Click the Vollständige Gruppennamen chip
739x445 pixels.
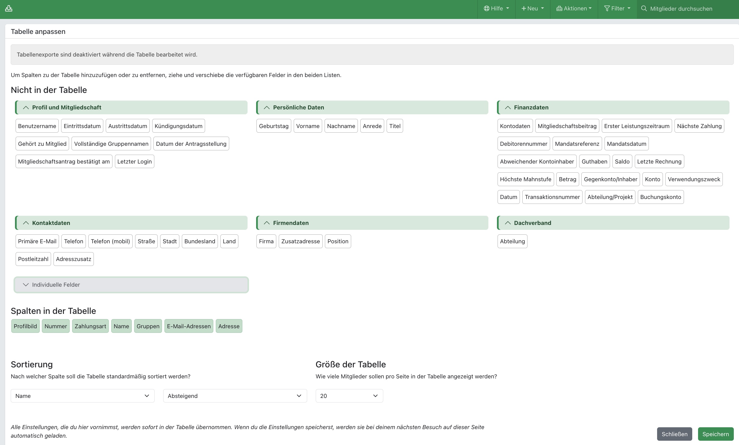[111, 144]
